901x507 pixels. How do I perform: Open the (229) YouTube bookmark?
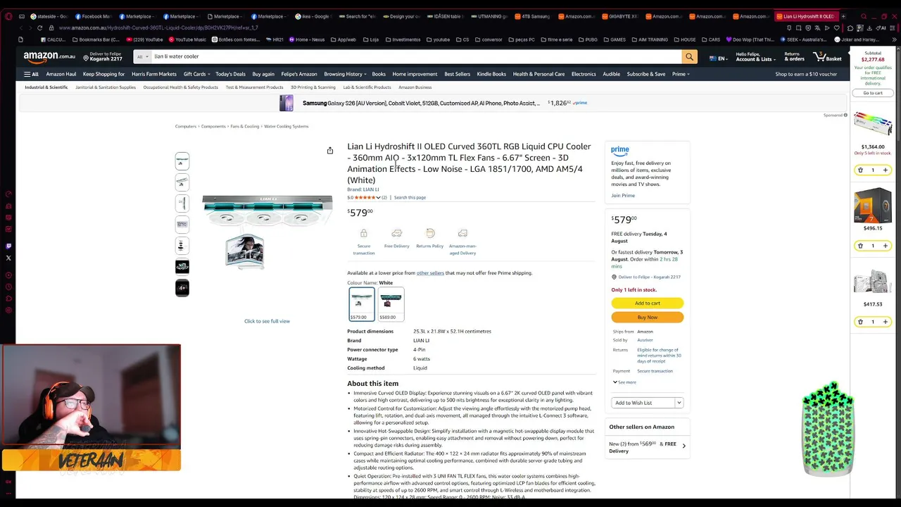[x=144, y=39]
